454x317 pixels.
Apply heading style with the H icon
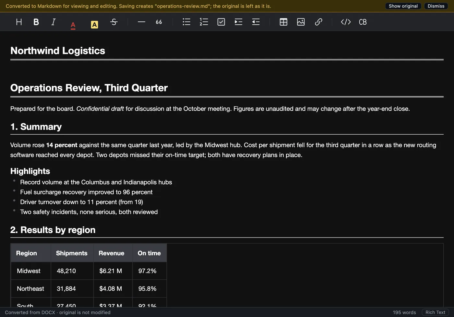[x=19, y=22]
